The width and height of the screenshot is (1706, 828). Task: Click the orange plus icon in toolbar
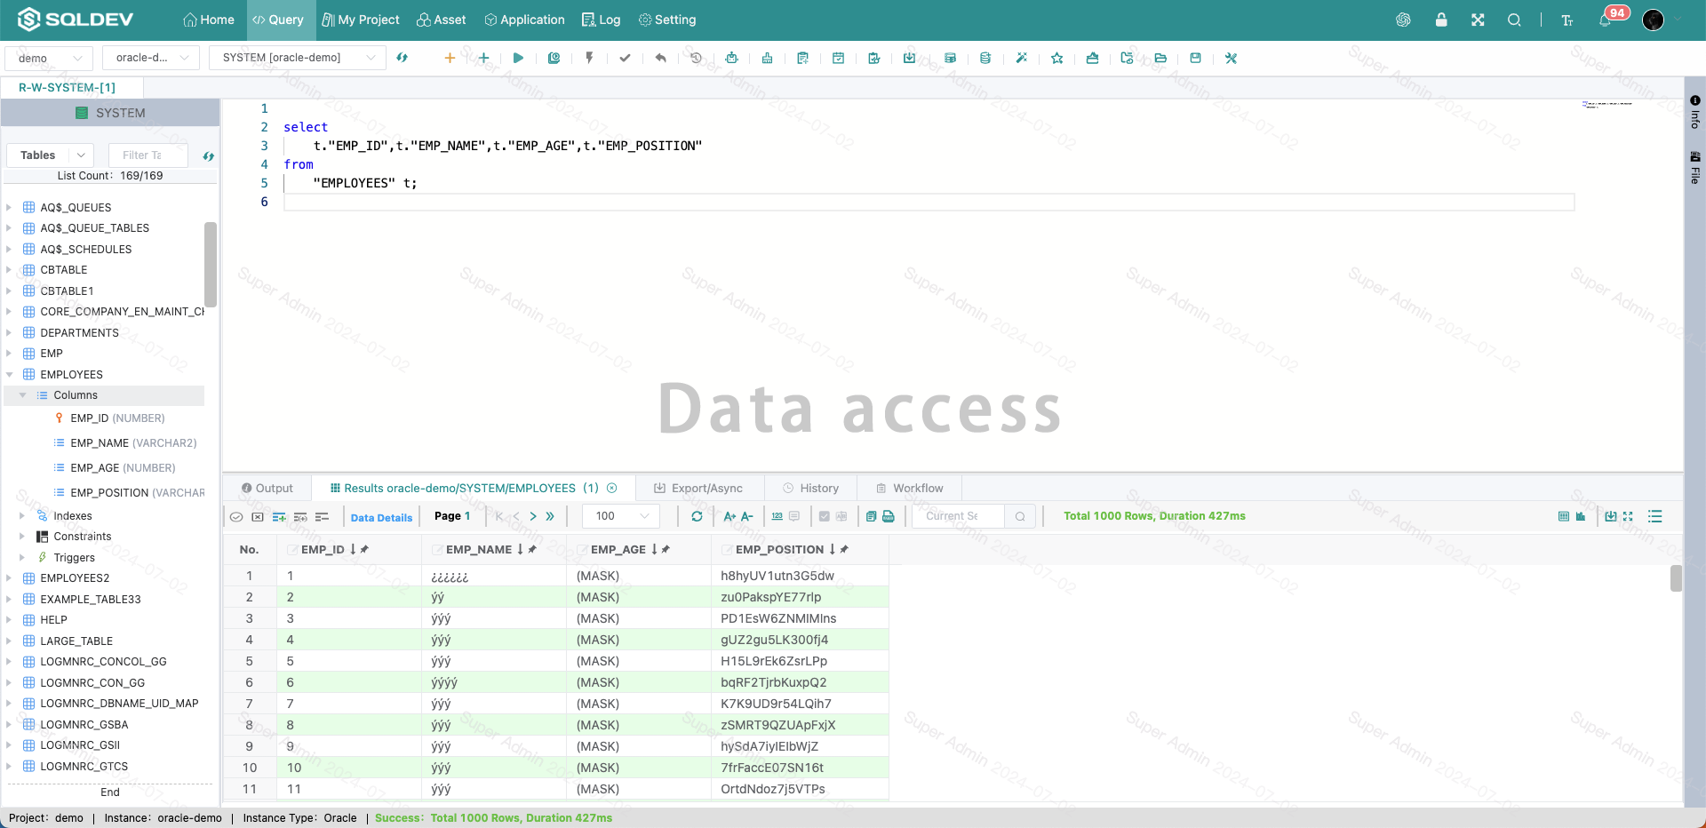450,58
